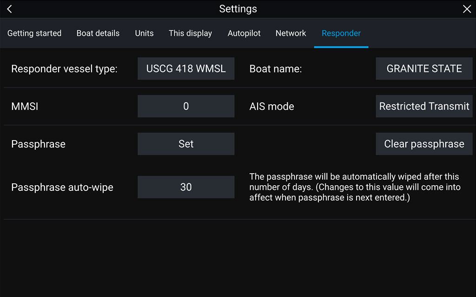Screen dimensions: 476x297
Task: Click the Set passphrase button
Action: 186,144
